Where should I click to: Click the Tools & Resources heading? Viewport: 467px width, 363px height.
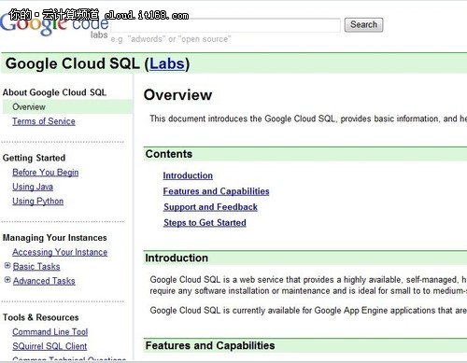tap(41, 317)
